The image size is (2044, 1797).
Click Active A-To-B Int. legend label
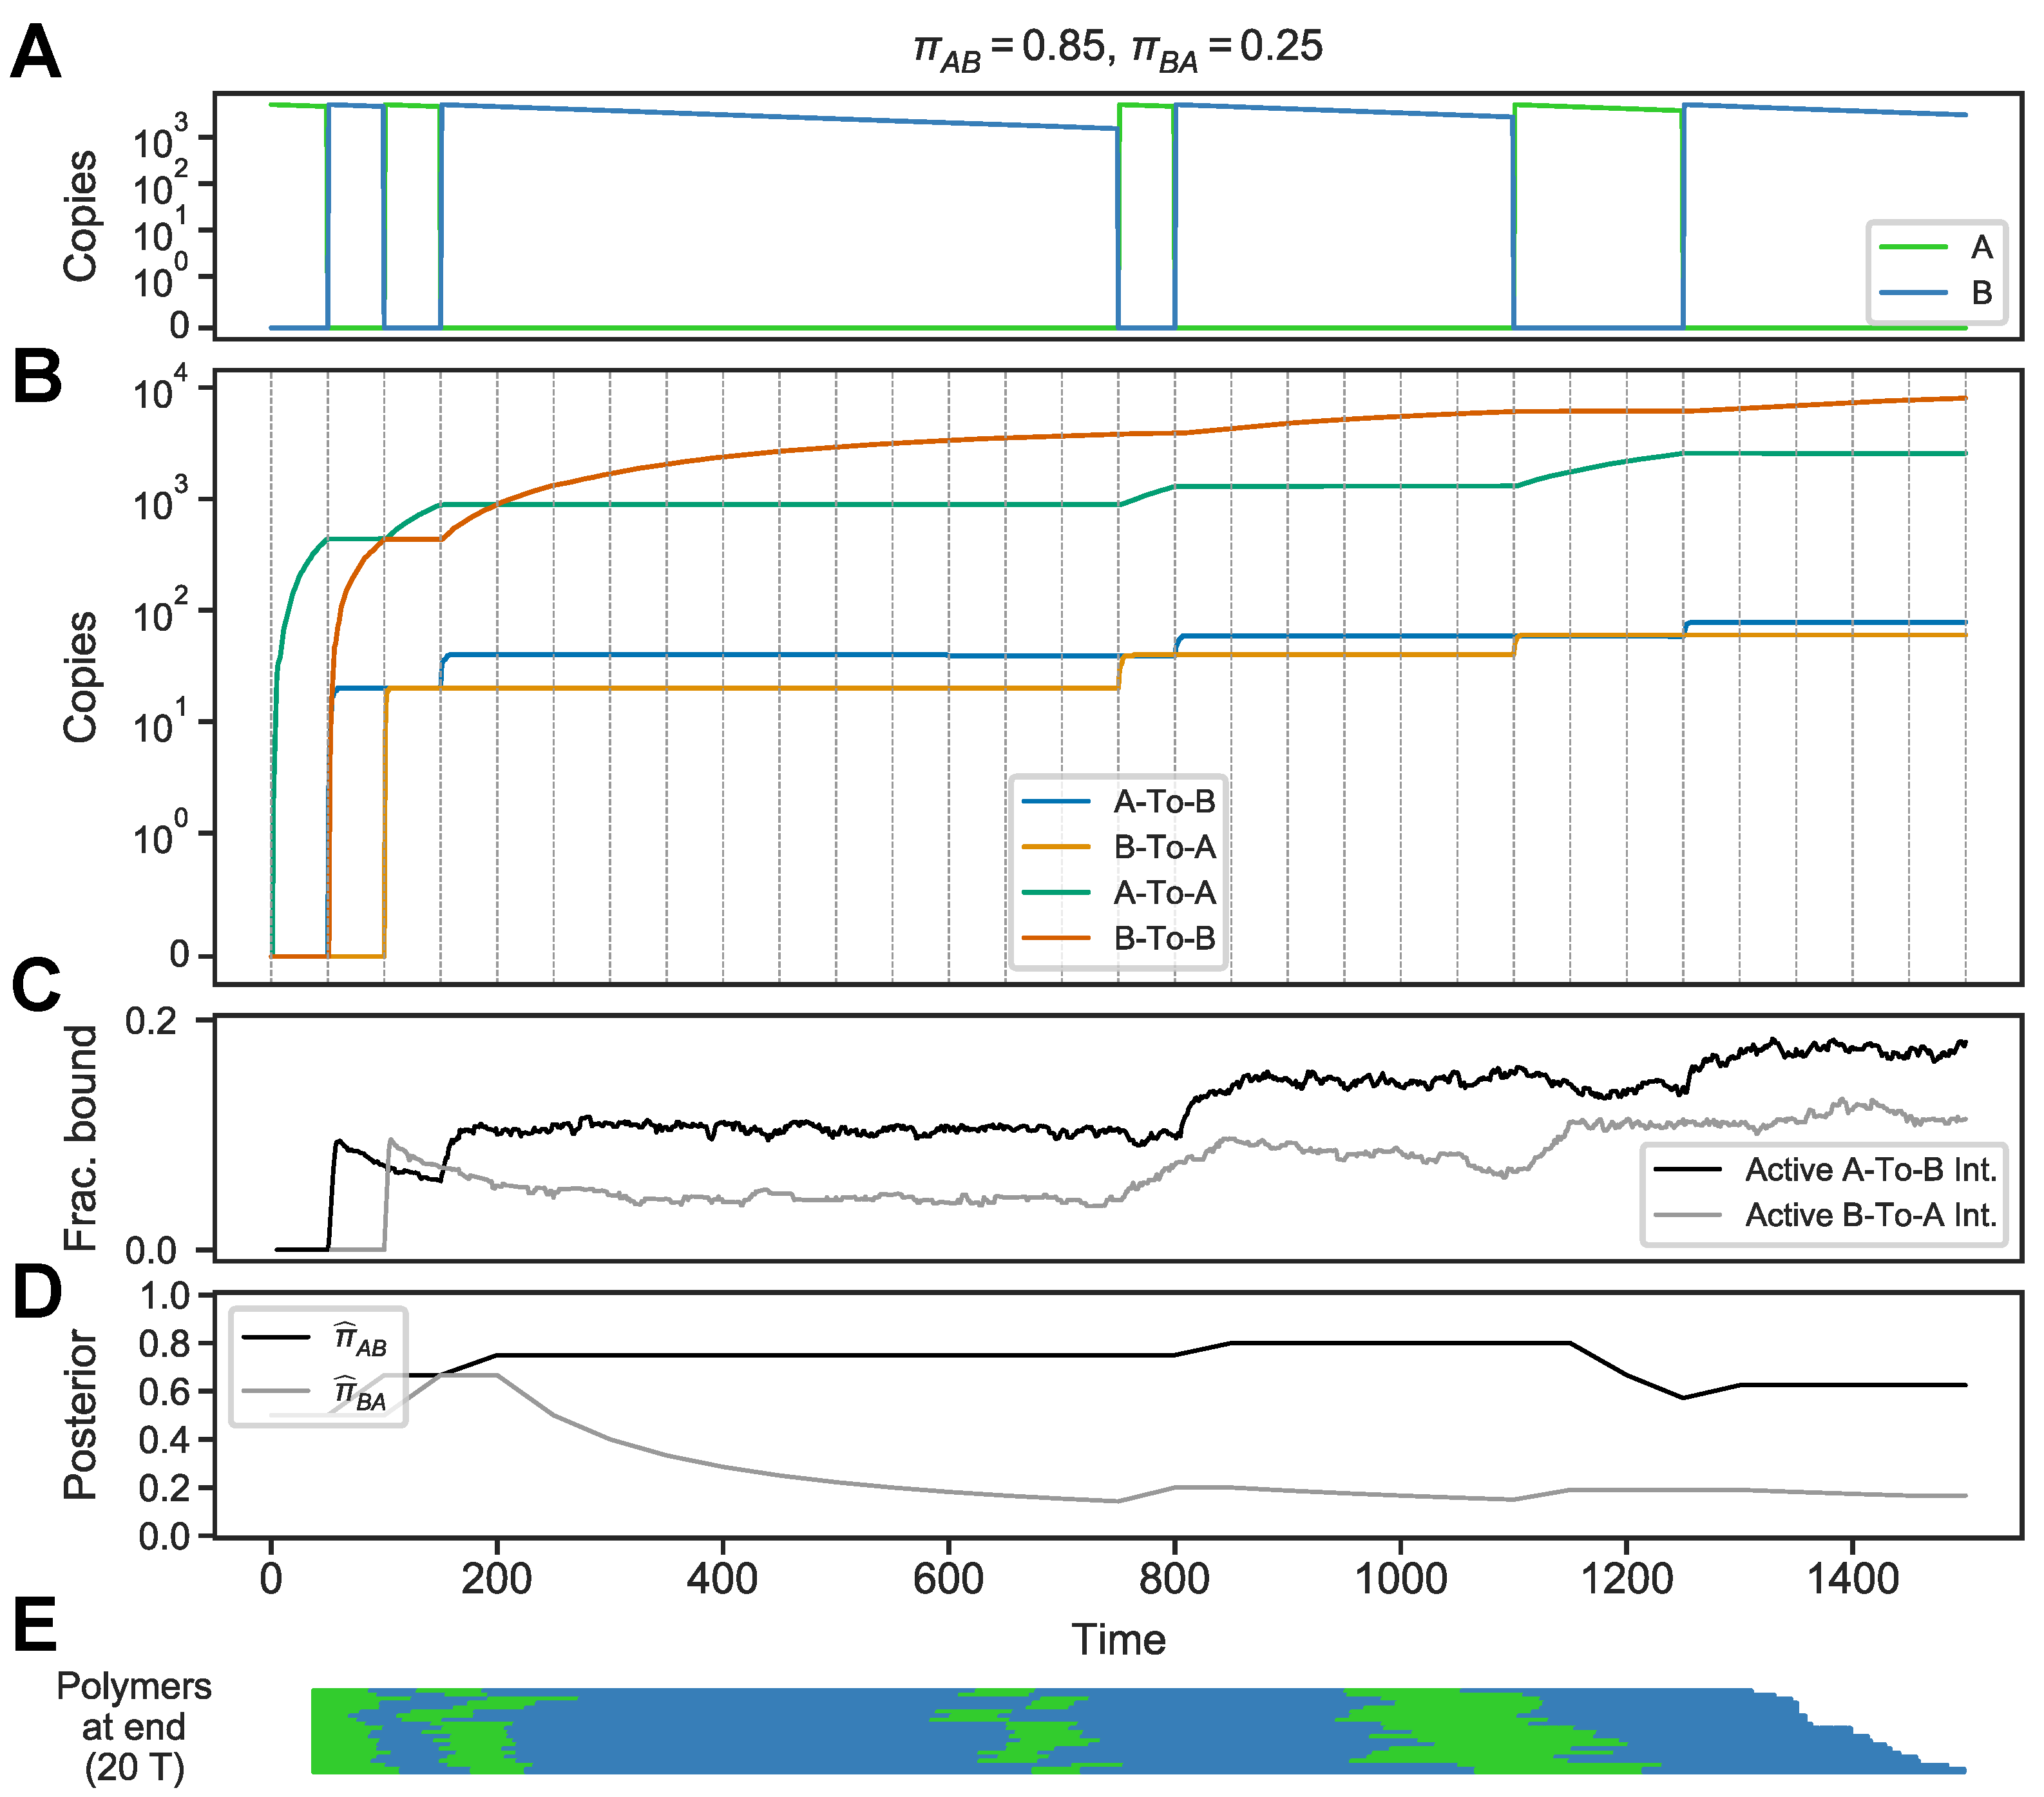1870,1170
